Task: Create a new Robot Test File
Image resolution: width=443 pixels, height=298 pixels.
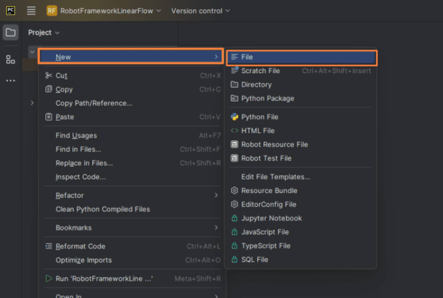Action: (266, 158)
